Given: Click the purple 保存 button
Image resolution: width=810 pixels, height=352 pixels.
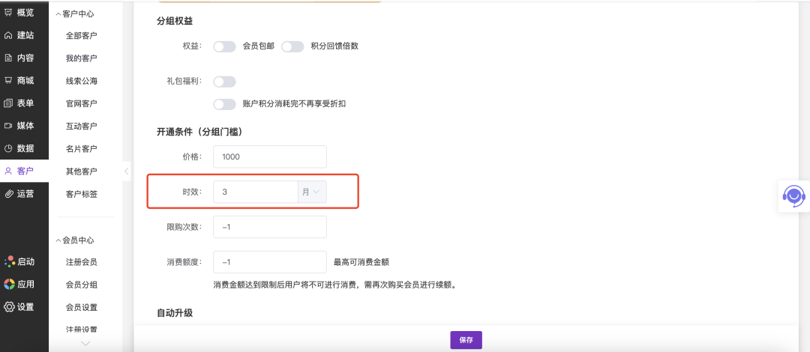Looking at the screenshot, I should 466,340.
